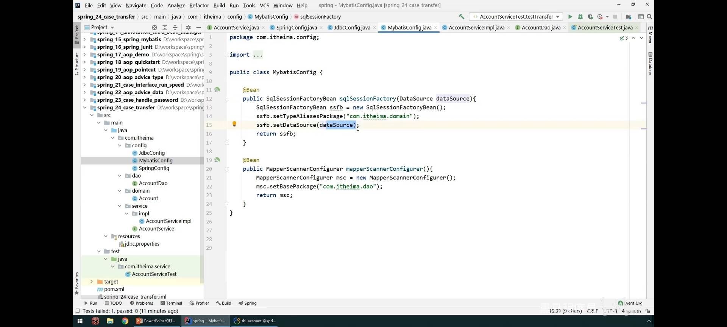
Task: Unfold the collapsed import block
Action: pos(227,55)
